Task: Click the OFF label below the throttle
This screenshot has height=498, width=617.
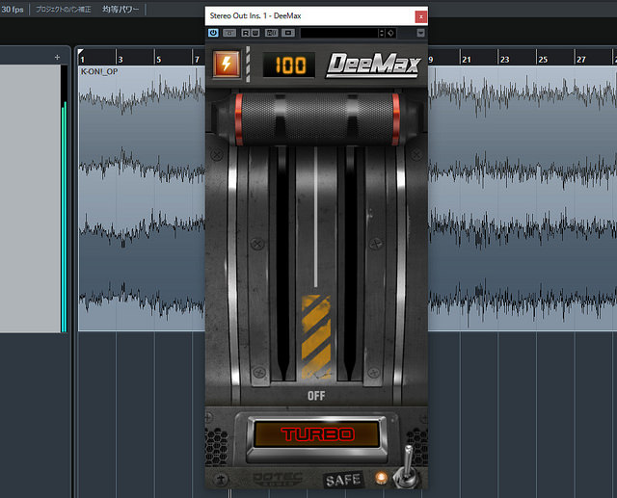Action: [316, 396]
